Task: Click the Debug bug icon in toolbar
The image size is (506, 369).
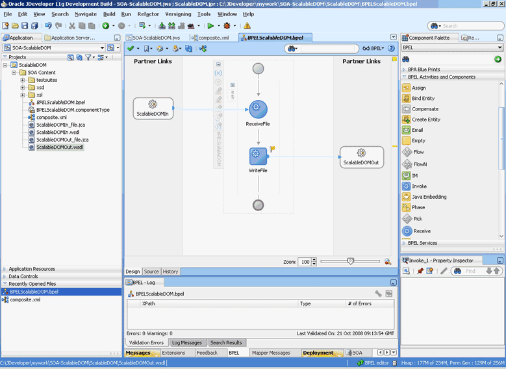Action: [x=226, y=26]
